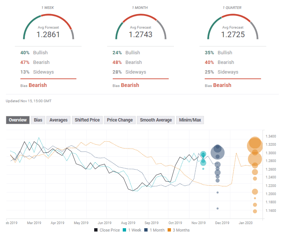Screen dimensions: 287x236
Task: Click the Bearish bias label under 1 Week
Action: (x=38, y=85)
